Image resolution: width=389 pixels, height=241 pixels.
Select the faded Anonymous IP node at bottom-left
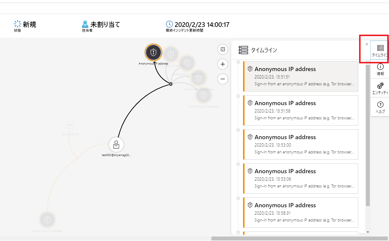(x=47, y=220)
